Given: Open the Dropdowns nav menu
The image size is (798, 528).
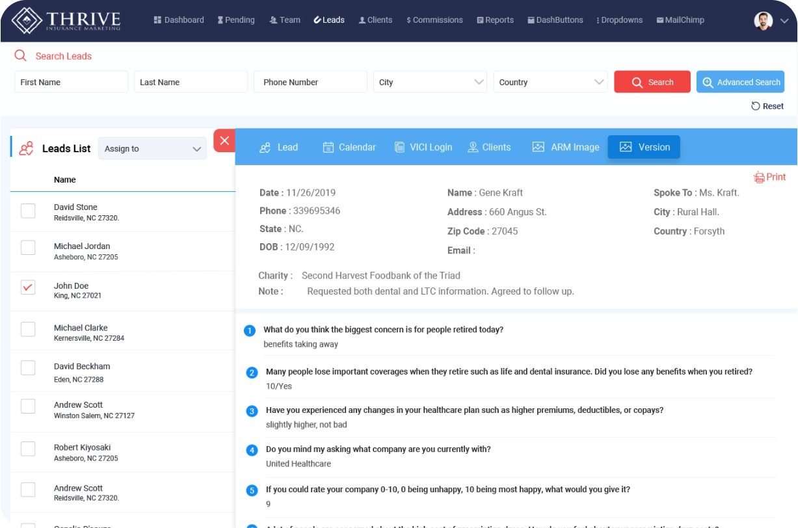Looking at the screenshot, I should tap(619, 20).
